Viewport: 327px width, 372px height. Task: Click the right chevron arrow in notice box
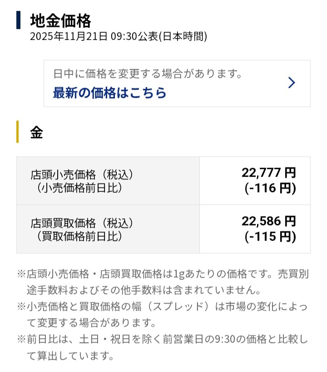[292, 82]
